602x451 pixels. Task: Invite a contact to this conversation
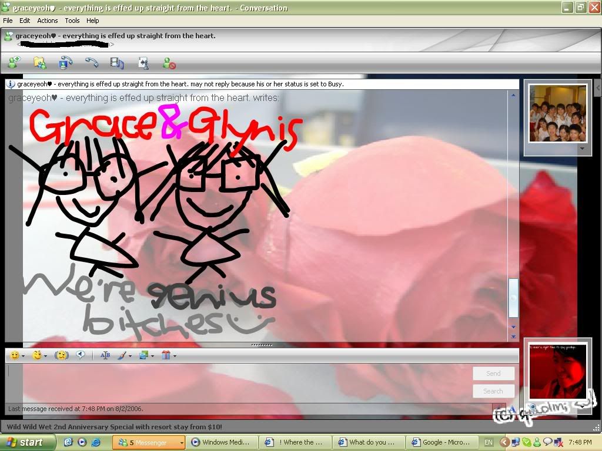coord(14,62)
